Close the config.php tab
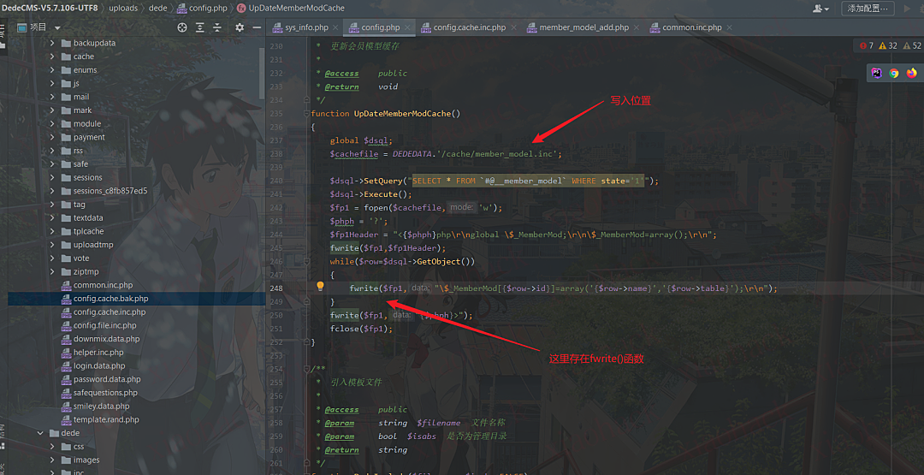924x475 pixels. [407, 27]
